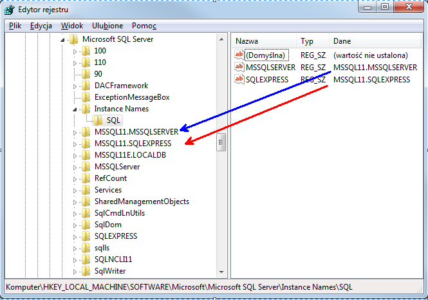Image resolution: width=428 pixels, height=300 pixels.
Task: Click the sqlls folder icon
Action: [86, 248]
